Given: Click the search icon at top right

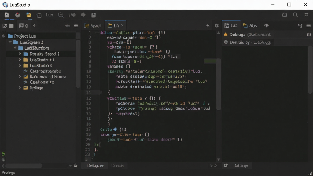Looking at the screenshot, I should click(296, 15).
